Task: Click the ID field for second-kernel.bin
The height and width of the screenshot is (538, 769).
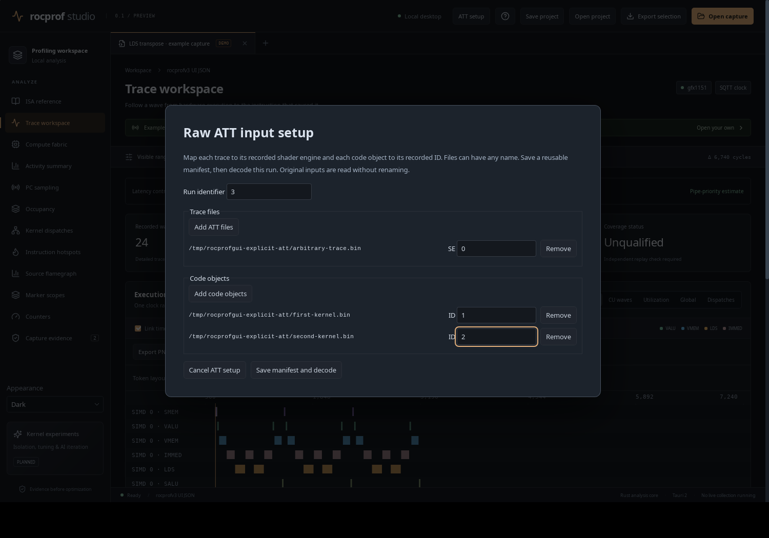Action: click(496, 337)
